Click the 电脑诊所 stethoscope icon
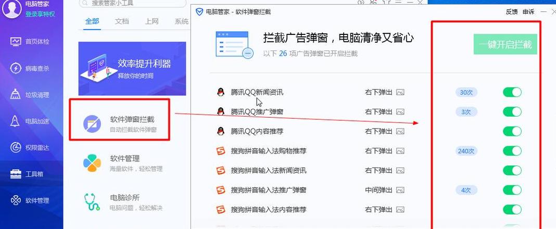Viewport: 556px width, 229px height. pyautogui.click(x=92, y=202)
